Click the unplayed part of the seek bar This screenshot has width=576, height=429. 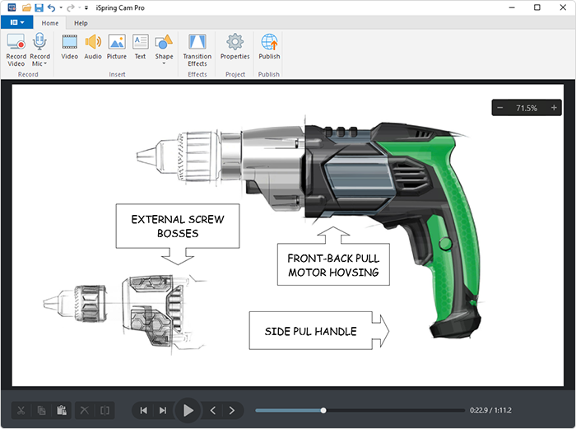[395, 410]
